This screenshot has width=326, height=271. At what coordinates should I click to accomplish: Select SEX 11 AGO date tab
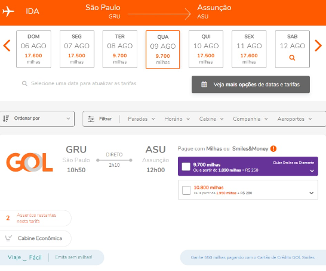249,49
